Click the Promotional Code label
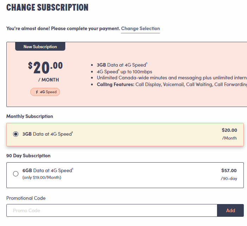The height and width of the screenshot is (226, 247). [x=26, y=198]
